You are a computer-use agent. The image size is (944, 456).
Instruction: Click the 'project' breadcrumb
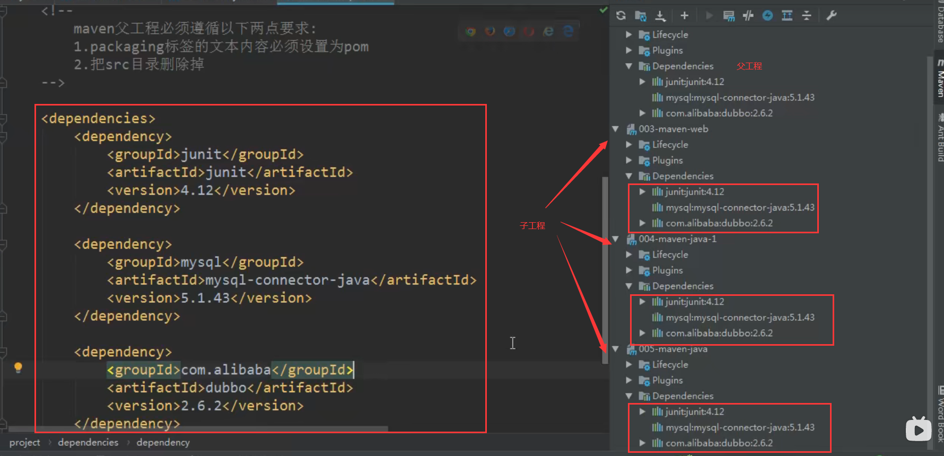click(24, 442)
